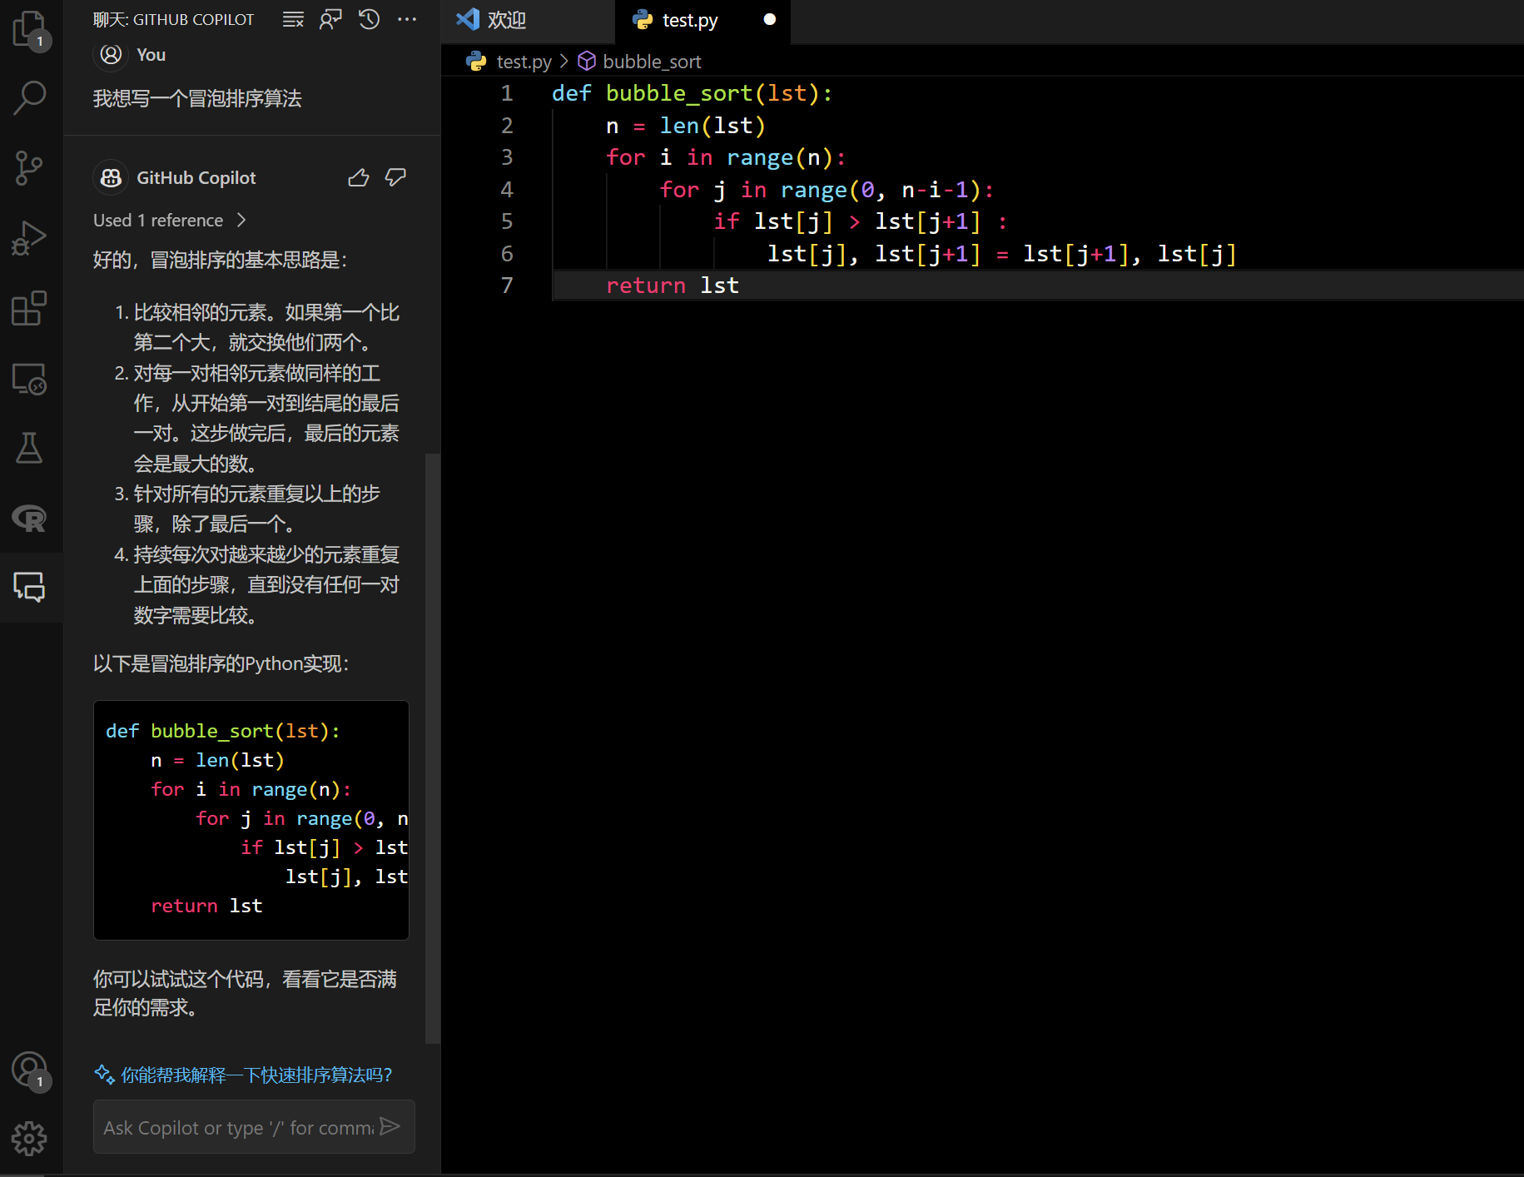Click the symbol cube icon before bubble_sort
The image size is (1524, 1177).
587,62
